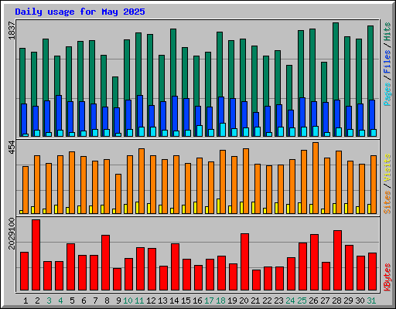Click the red KBytes bar for day 20

point(245,262)
